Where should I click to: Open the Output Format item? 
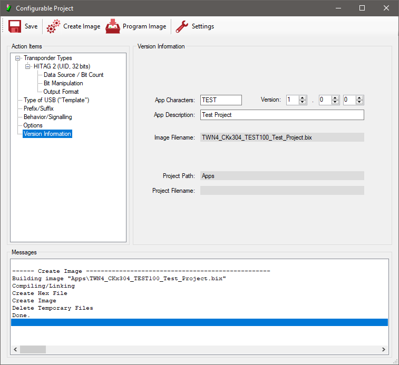61,92
